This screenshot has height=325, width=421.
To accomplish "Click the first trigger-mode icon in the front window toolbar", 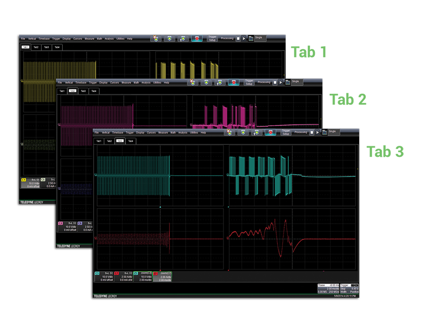I will pos(229,133).
